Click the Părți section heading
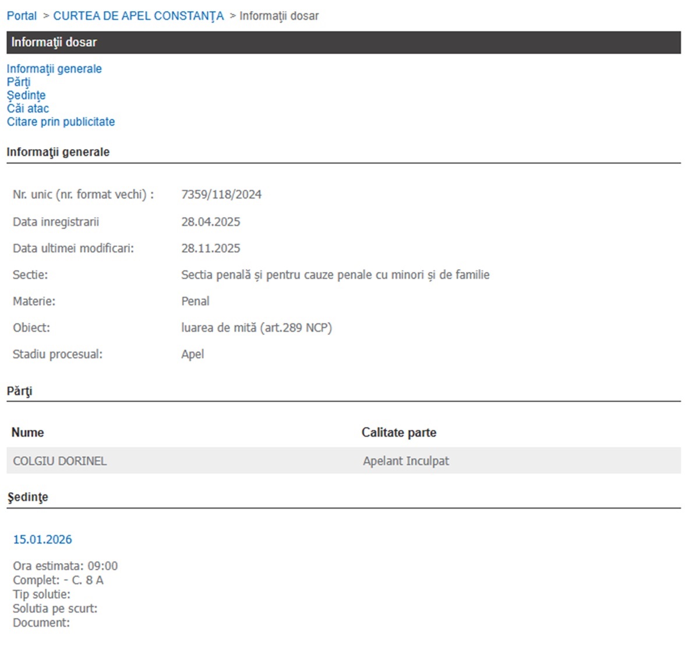Screen dimensions: 699x657 pyautogui.click(x=19, y=391)
